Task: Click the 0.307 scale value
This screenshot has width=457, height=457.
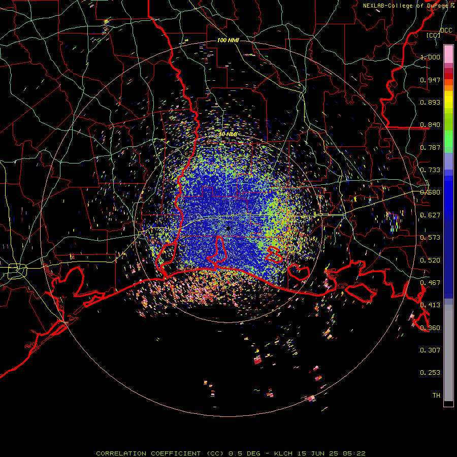Action: pos(430,350)
